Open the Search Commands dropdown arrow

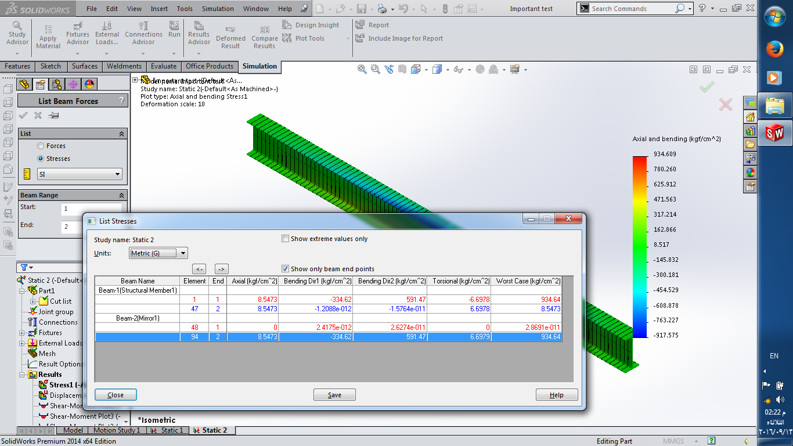pos(690,9)
